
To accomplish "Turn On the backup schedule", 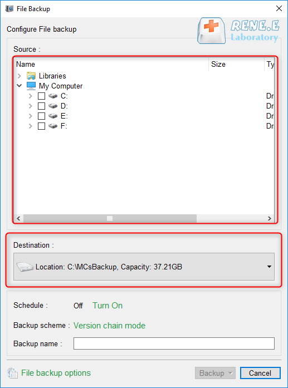I will 108,306.
